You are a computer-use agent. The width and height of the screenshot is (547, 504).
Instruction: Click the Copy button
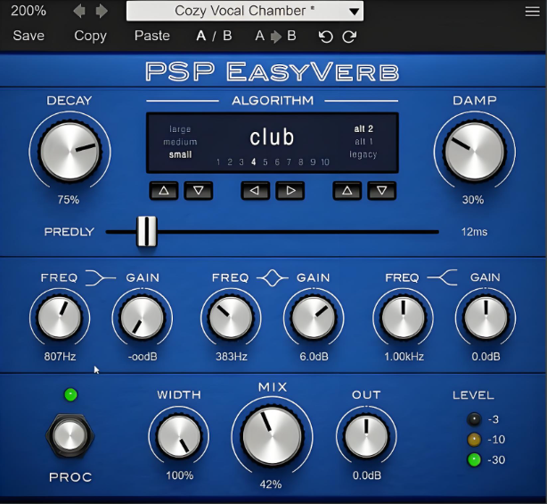[x=90, y=37]
